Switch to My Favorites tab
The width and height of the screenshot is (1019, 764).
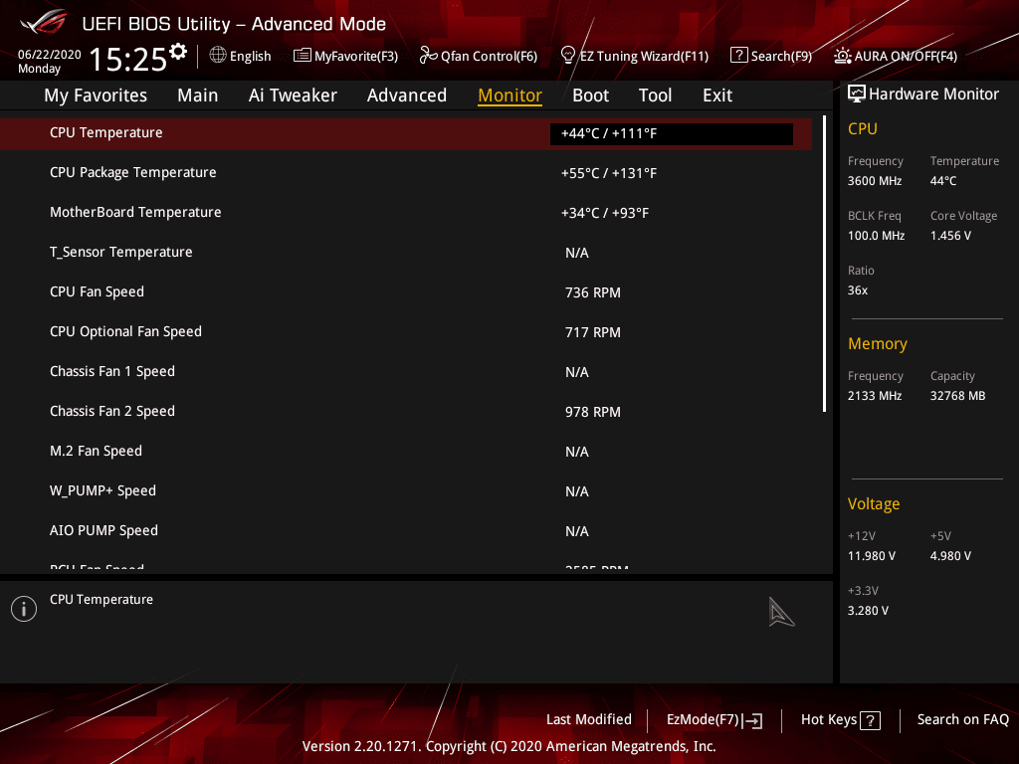point(96,95)
